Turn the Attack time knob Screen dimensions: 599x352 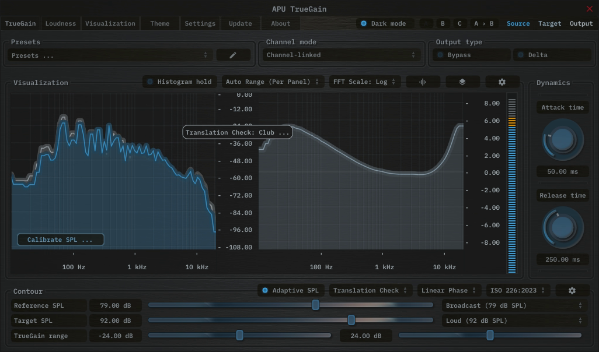click(x=562, y=139)
